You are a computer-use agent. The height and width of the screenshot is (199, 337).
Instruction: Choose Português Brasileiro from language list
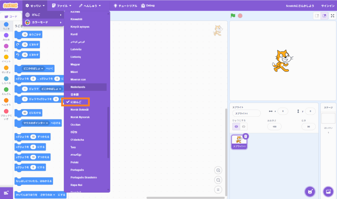point(85,178)
